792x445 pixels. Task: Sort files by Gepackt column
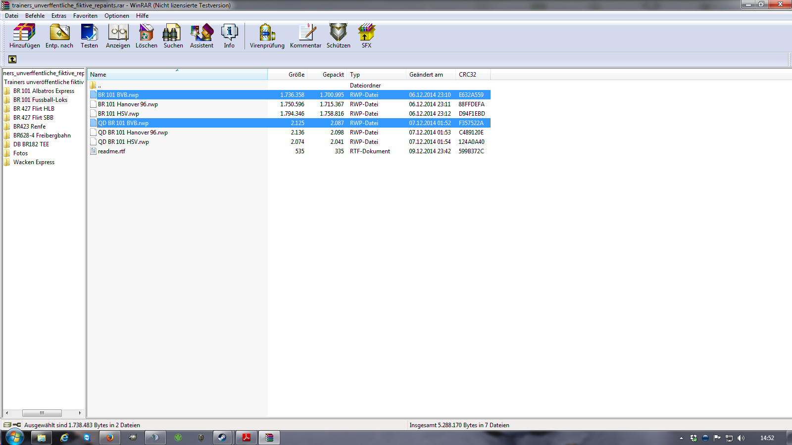(327, 75)
